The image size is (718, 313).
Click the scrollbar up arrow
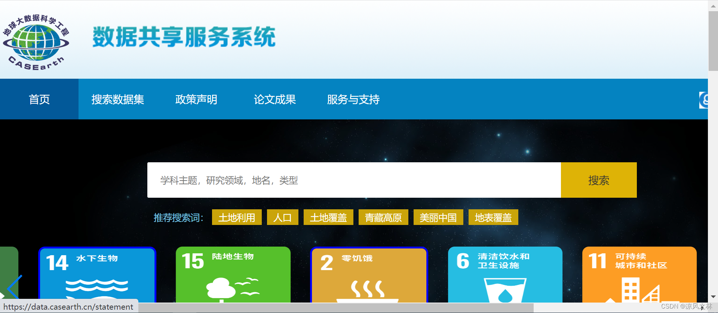pyautogui.click(x=713, y=6)
